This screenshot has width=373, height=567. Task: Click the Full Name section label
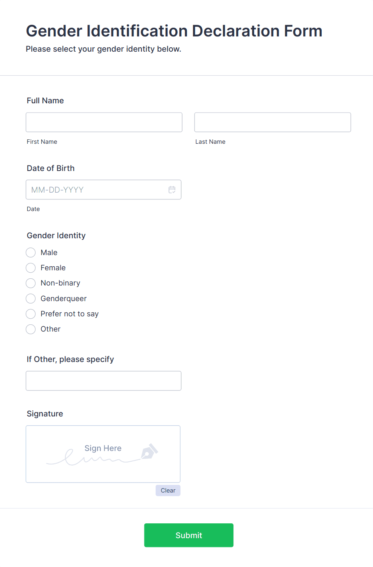tap(45, 101)
